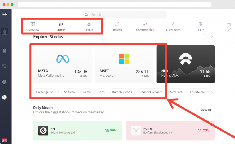This screenshot has height=144, width=235.
Task: Switch to the Overview tab
Action: (x=33, y=27)
